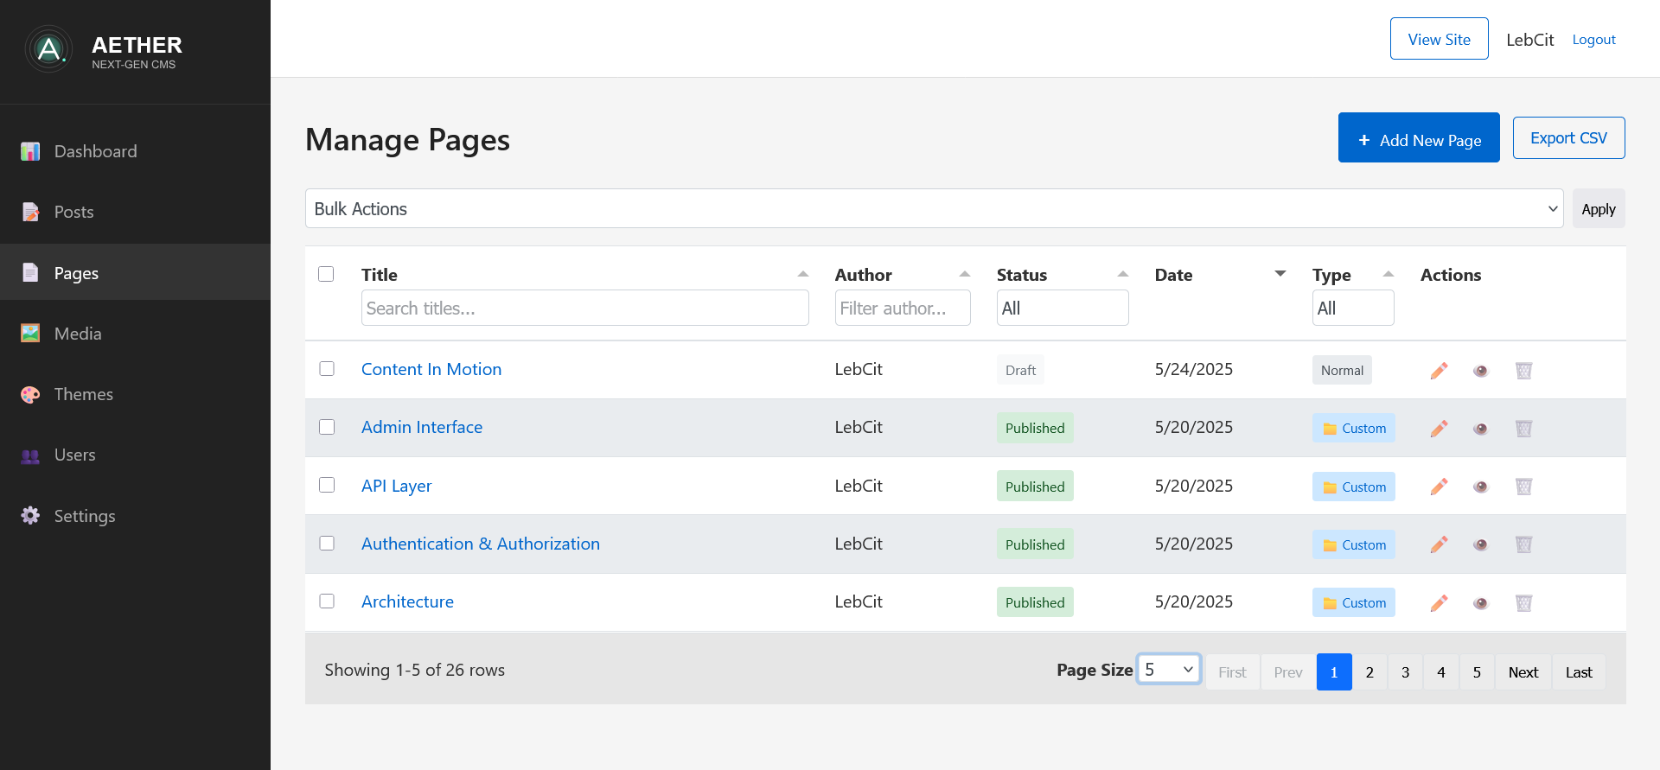The image size is (1660, 770).
Task: Jump to the Last page of results
Action: tap(1579, 672)
